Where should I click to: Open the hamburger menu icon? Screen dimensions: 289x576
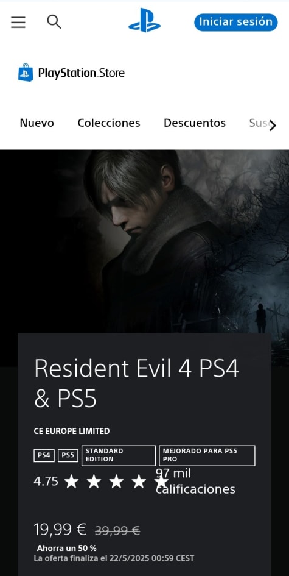point(18,23)
